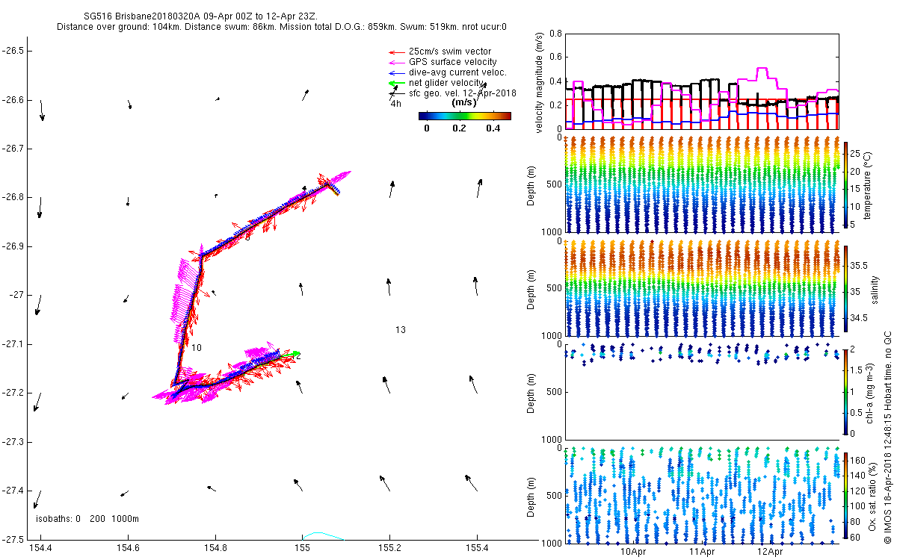Click the '11Apr' date tick
This screenshot has width=897, height=560.
click(x=702, y=552)
